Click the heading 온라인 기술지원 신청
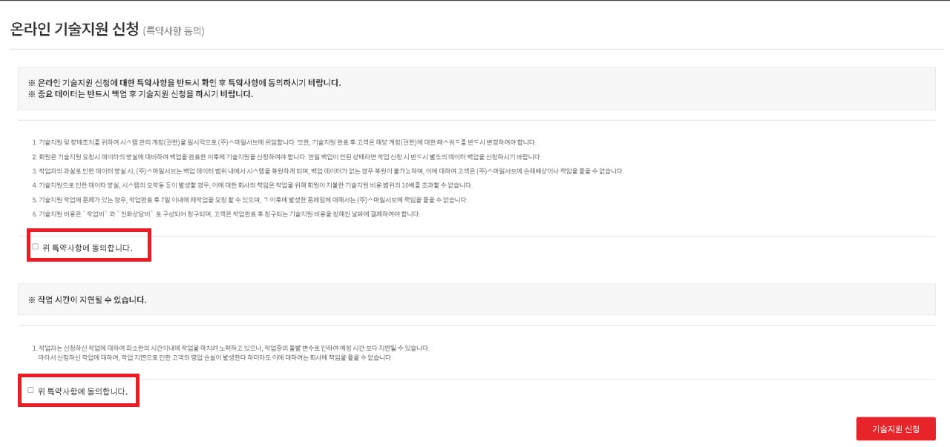 point(74,30)
